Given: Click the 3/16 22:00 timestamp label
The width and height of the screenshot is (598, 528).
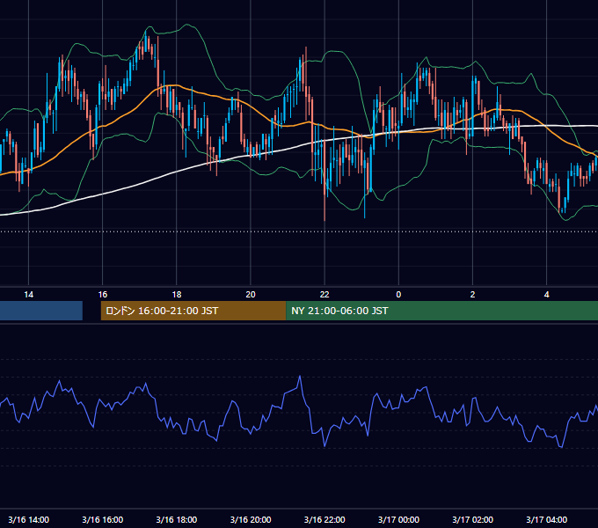Looking at the screenshot, I should click(325, 519).
